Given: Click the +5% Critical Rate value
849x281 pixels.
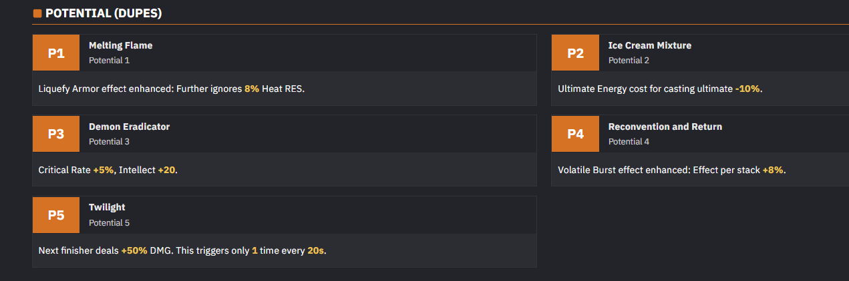Looking at the screenshot, I should point(104,170).
